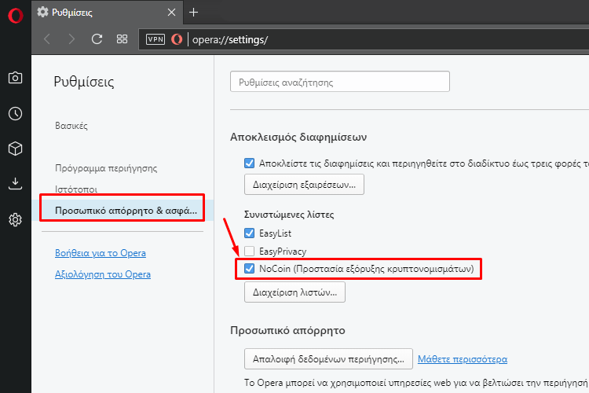Uncheck the EasyList checkbox
This screenshot has height=393, width=589.
(250, 233)
